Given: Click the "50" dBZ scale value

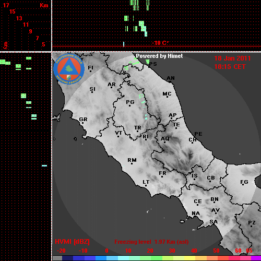Looking at the screenshot, I should point(216,251).
